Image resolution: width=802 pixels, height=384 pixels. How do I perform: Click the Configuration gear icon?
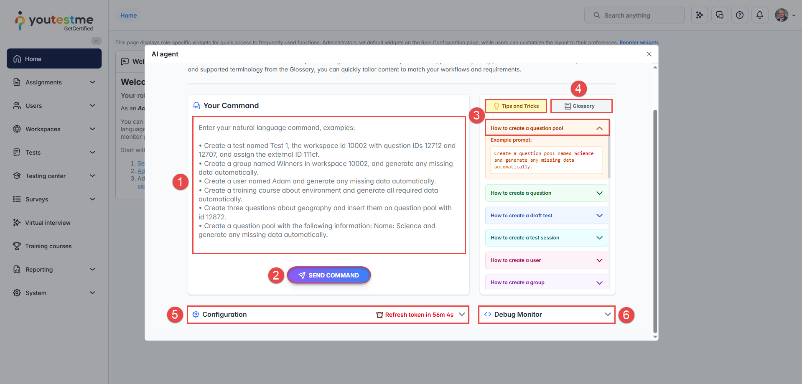[196, 314]
